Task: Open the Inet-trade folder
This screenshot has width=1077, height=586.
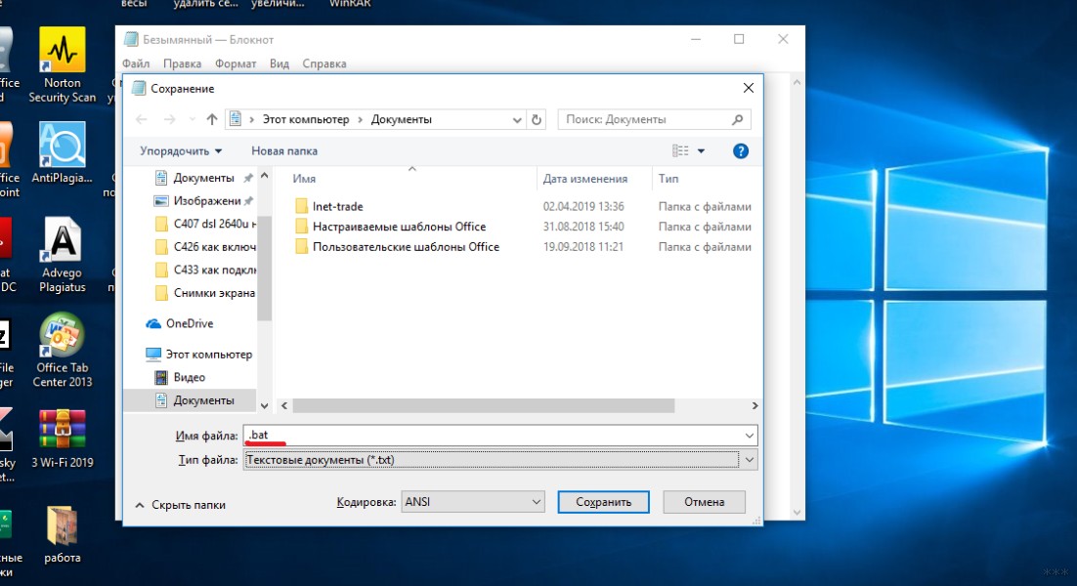Action: (x=337, y=207)
